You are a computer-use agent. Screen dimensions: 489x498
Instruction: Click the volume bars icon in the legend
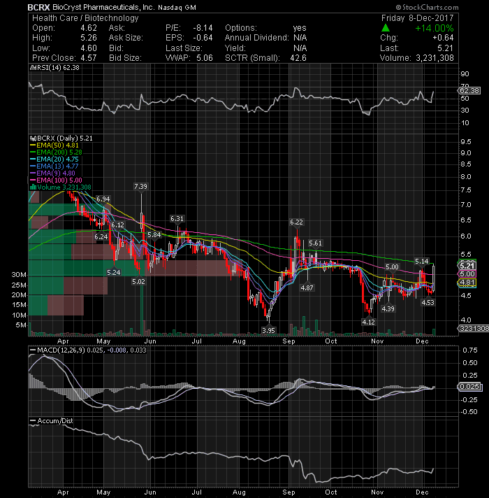[x=33, y=187]
